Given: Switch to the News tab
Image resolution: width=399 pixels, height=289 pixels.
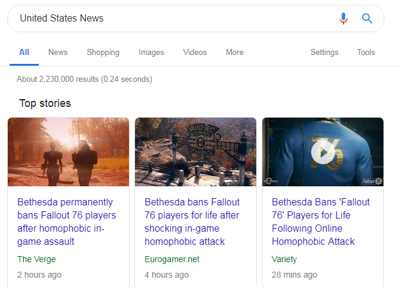Looking at the screenshot, I should (x=58, y=52).
